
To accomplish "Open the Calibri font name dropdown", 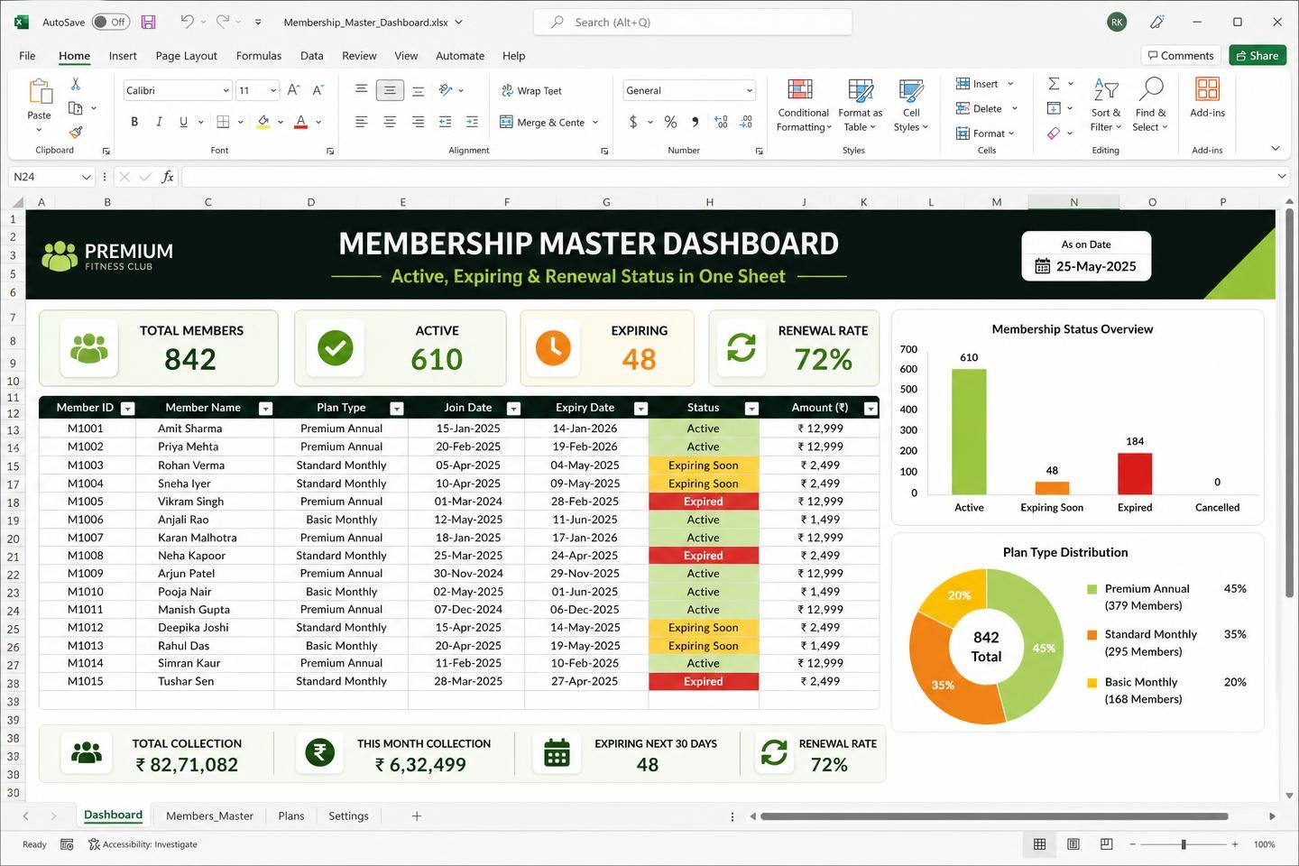I will pyautogui.click(x=226, y=90).
